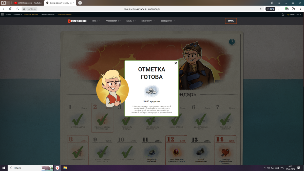Open network settings tray icon

click(273, 168)
